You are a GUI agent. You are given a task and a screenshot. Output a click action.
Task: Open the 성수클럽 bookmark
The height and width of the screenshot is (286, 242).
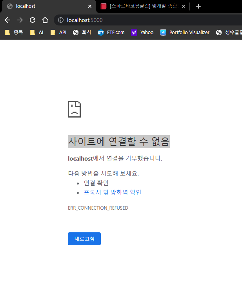pos(229,33)
